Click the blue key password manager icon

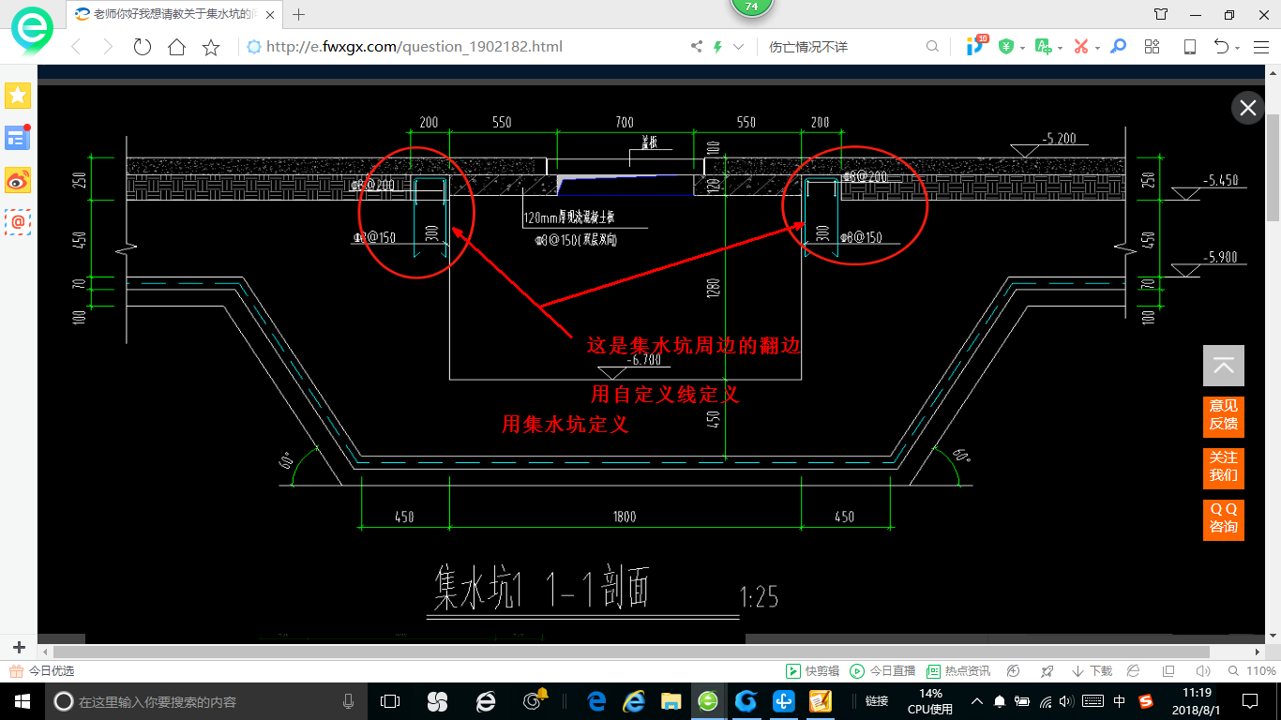point(1118,47)
